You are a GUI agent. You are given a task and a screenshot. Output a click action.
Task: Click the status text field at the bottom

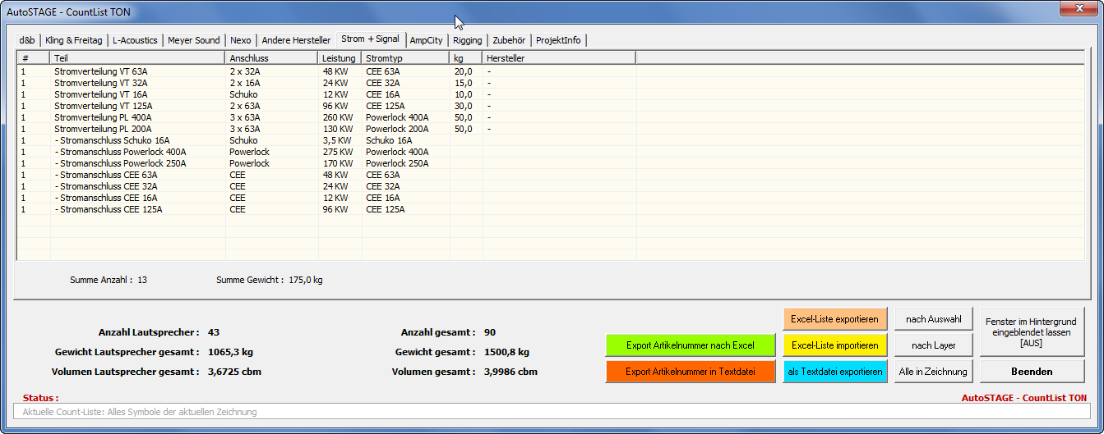tap(551, 412)
